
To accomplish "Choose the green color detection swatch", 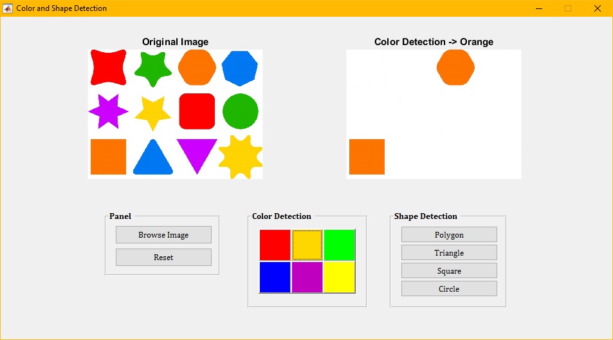I will click(339, 245).
